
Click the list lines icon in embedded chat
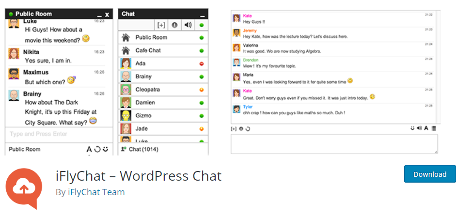click(434, 128)
